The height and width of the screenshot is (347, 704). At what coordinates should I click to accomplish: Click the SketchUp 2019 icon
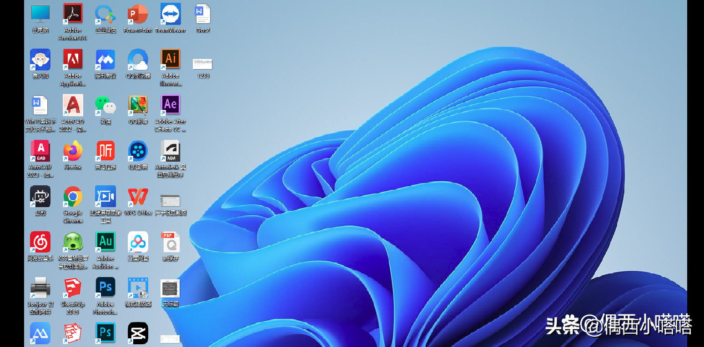[x=73, y=288]
